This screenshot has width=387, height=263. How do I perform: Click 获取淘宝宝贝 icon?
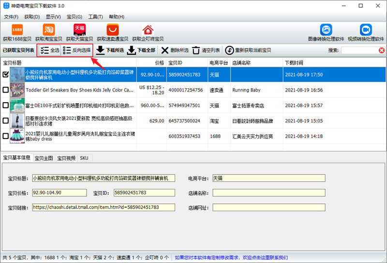coord(48,31)
